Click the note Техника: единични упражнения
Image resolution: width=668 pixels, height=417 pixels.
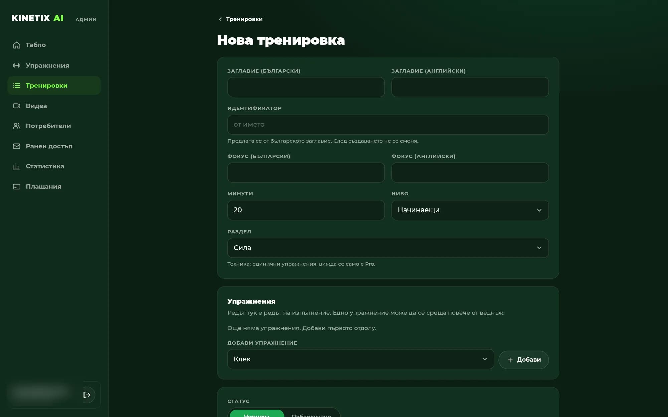301,264
